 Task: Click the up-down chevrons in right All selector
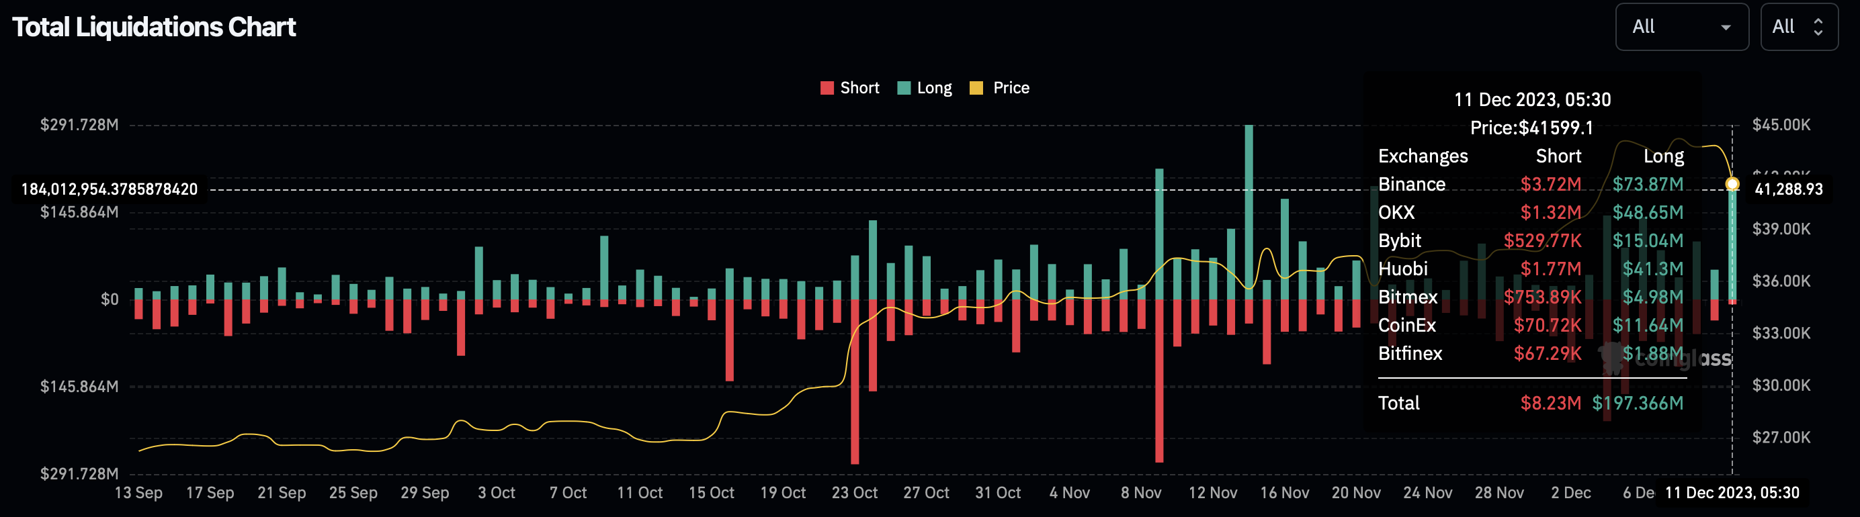[1818, 27]
